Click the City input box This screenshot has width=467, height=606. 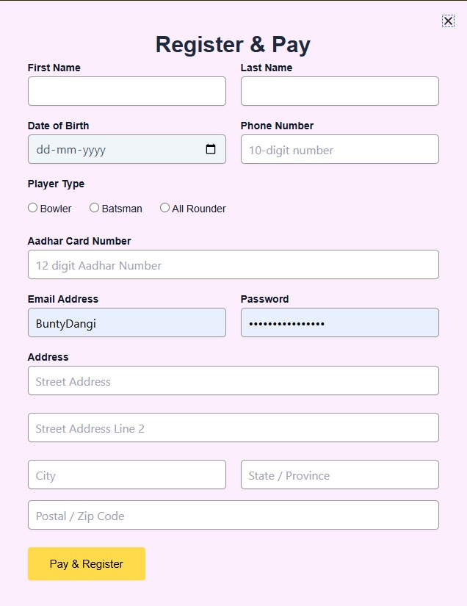pos(127,475)
